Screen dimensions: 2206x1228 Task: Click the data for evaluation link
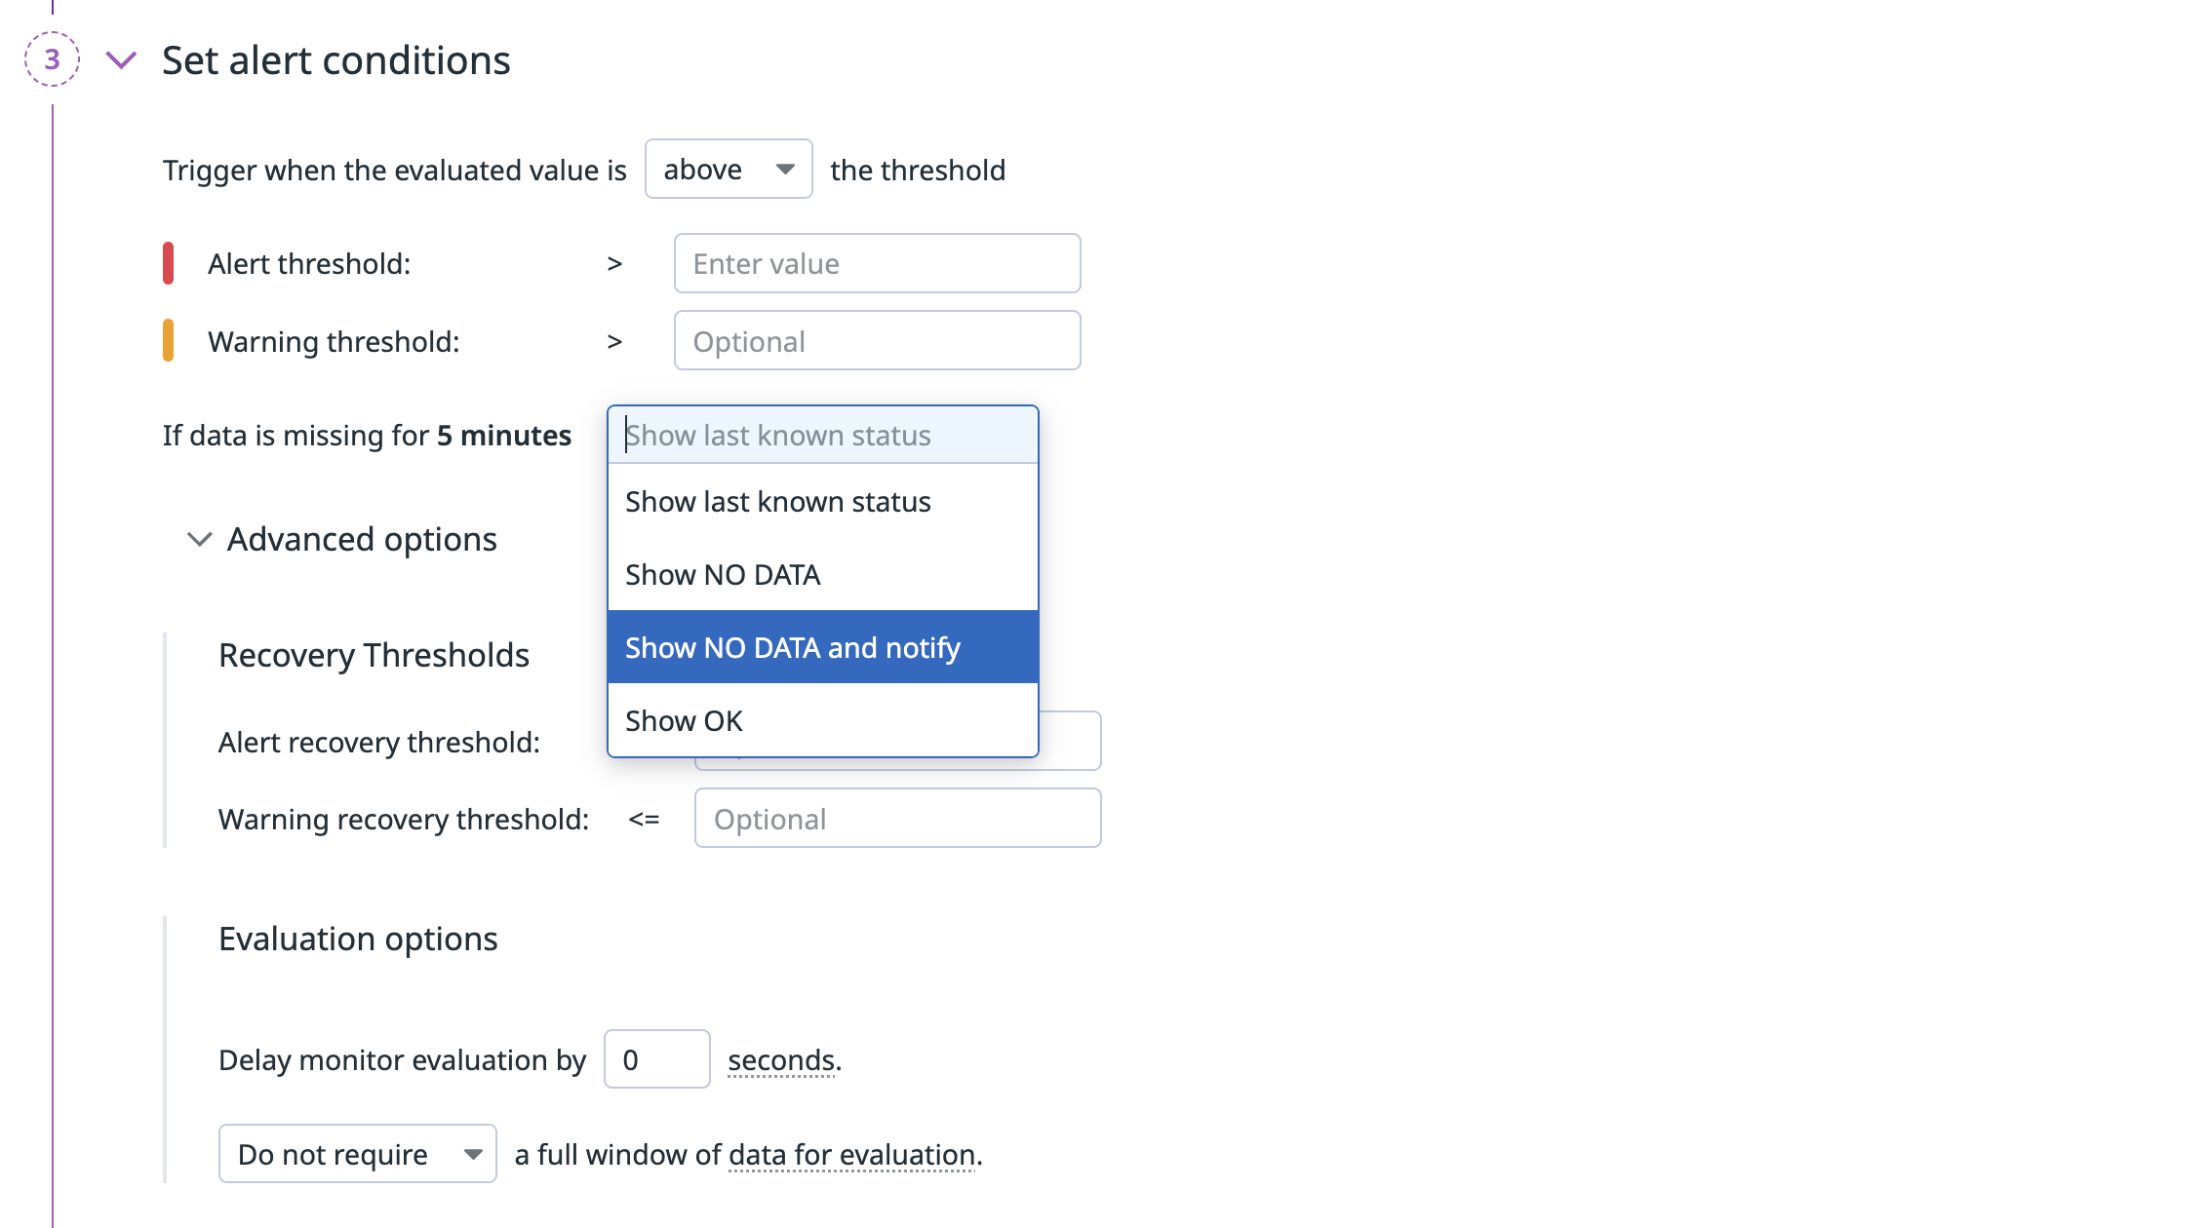[x=851, y=1155]
